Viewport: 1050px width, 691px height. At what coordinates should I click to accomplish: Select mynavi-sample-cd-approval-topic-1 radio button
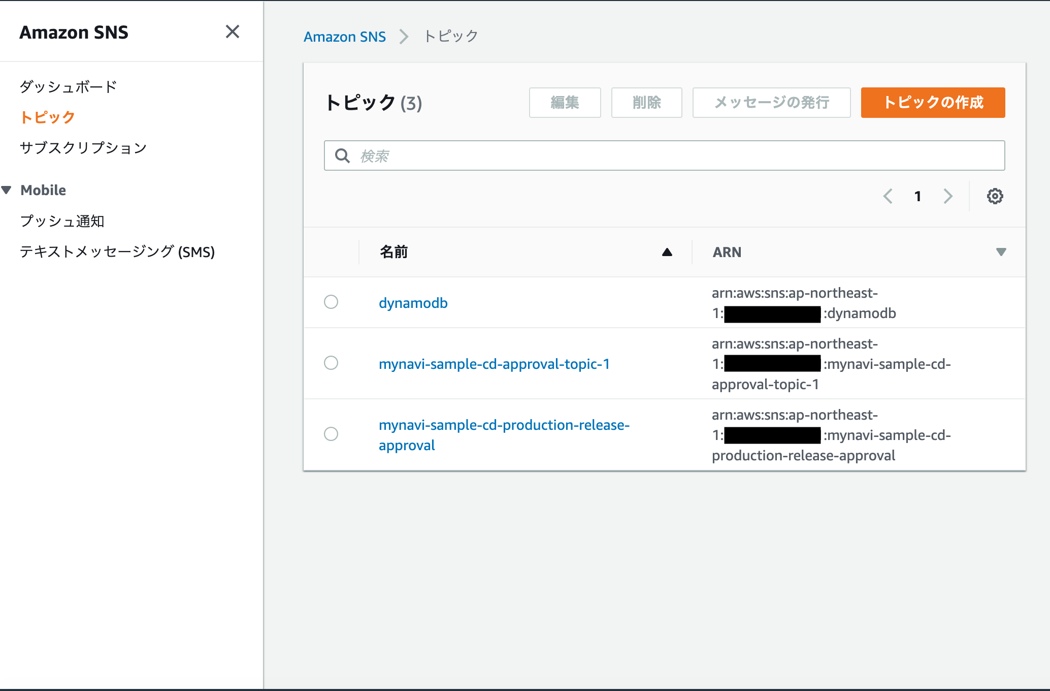331,363
